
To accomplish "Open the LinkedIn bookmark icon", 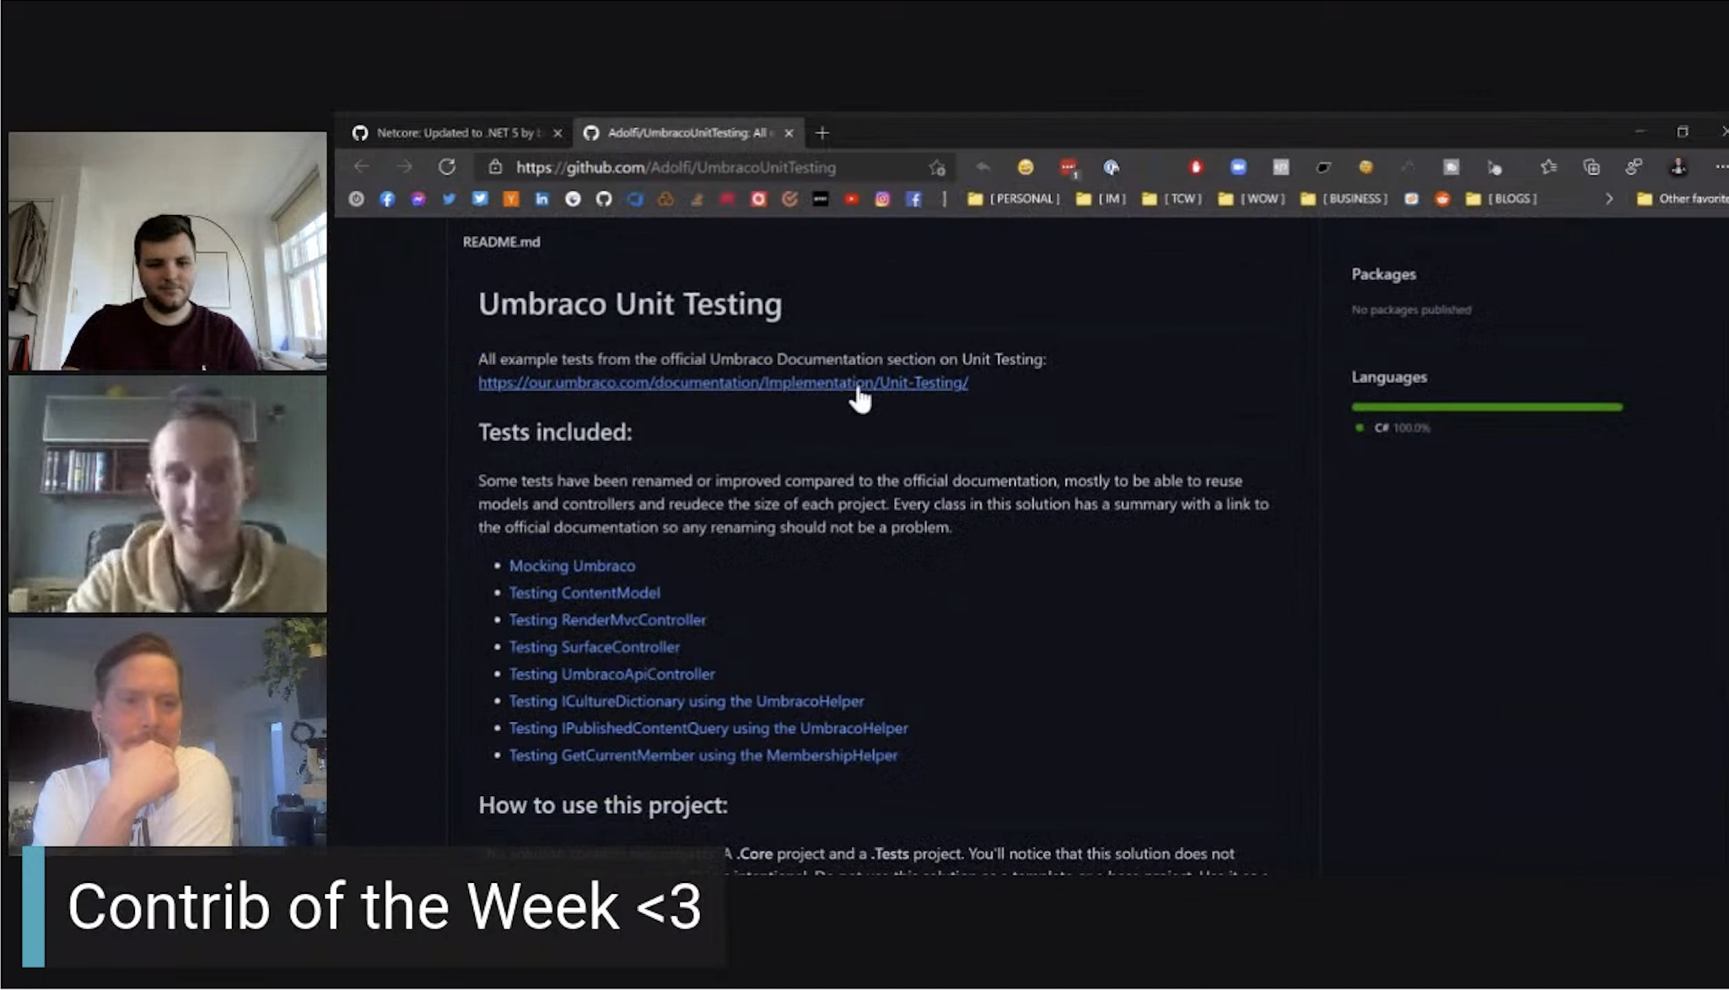I will coord(541,199).
